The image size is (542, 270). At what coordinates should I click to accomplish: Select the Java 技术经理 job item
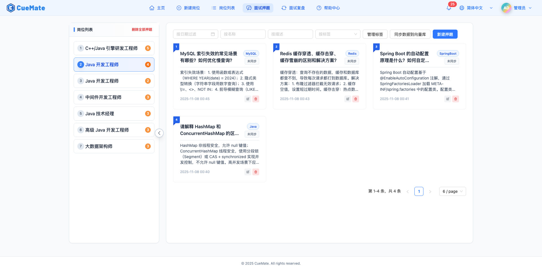point(114,113)
